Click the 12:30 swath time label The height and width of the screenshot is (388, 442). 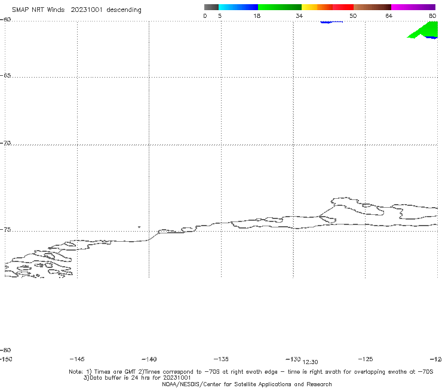pos(310,362)
